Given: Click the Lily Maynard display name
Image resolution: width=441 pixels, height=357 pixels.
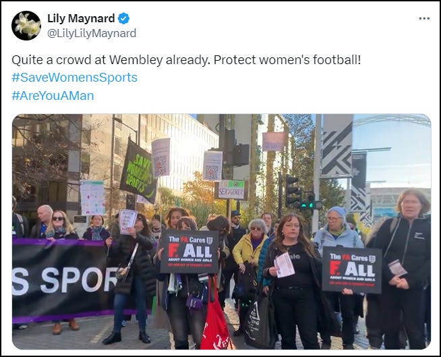Looking at the screenshot, I should 81,19.
